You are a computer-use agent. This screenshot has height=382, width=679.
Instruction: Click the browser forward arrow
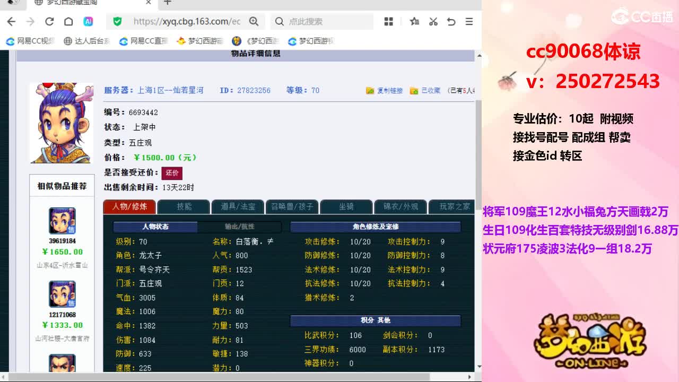tap(30, 21)
